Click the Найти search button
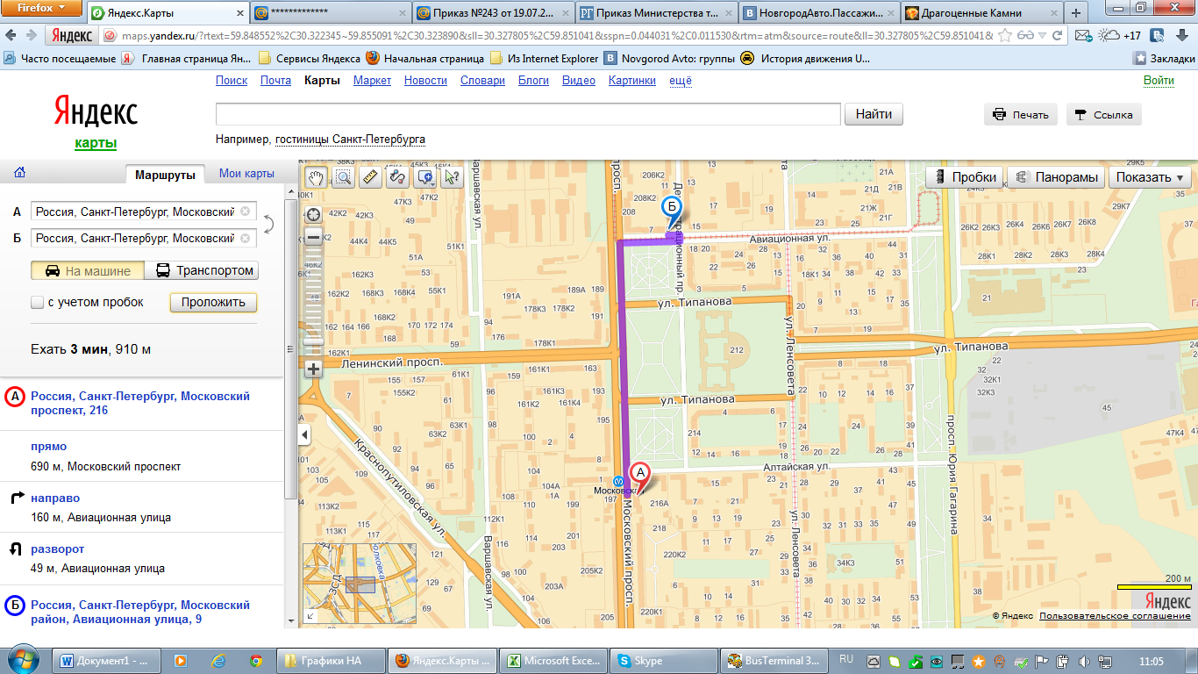Screen dimensions: 1198x674 (874, 114)
